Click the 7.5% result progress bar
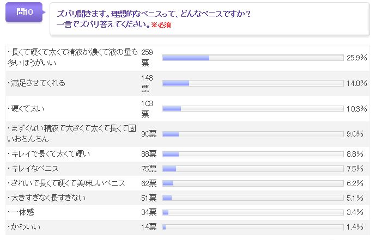 click(253, 168)
